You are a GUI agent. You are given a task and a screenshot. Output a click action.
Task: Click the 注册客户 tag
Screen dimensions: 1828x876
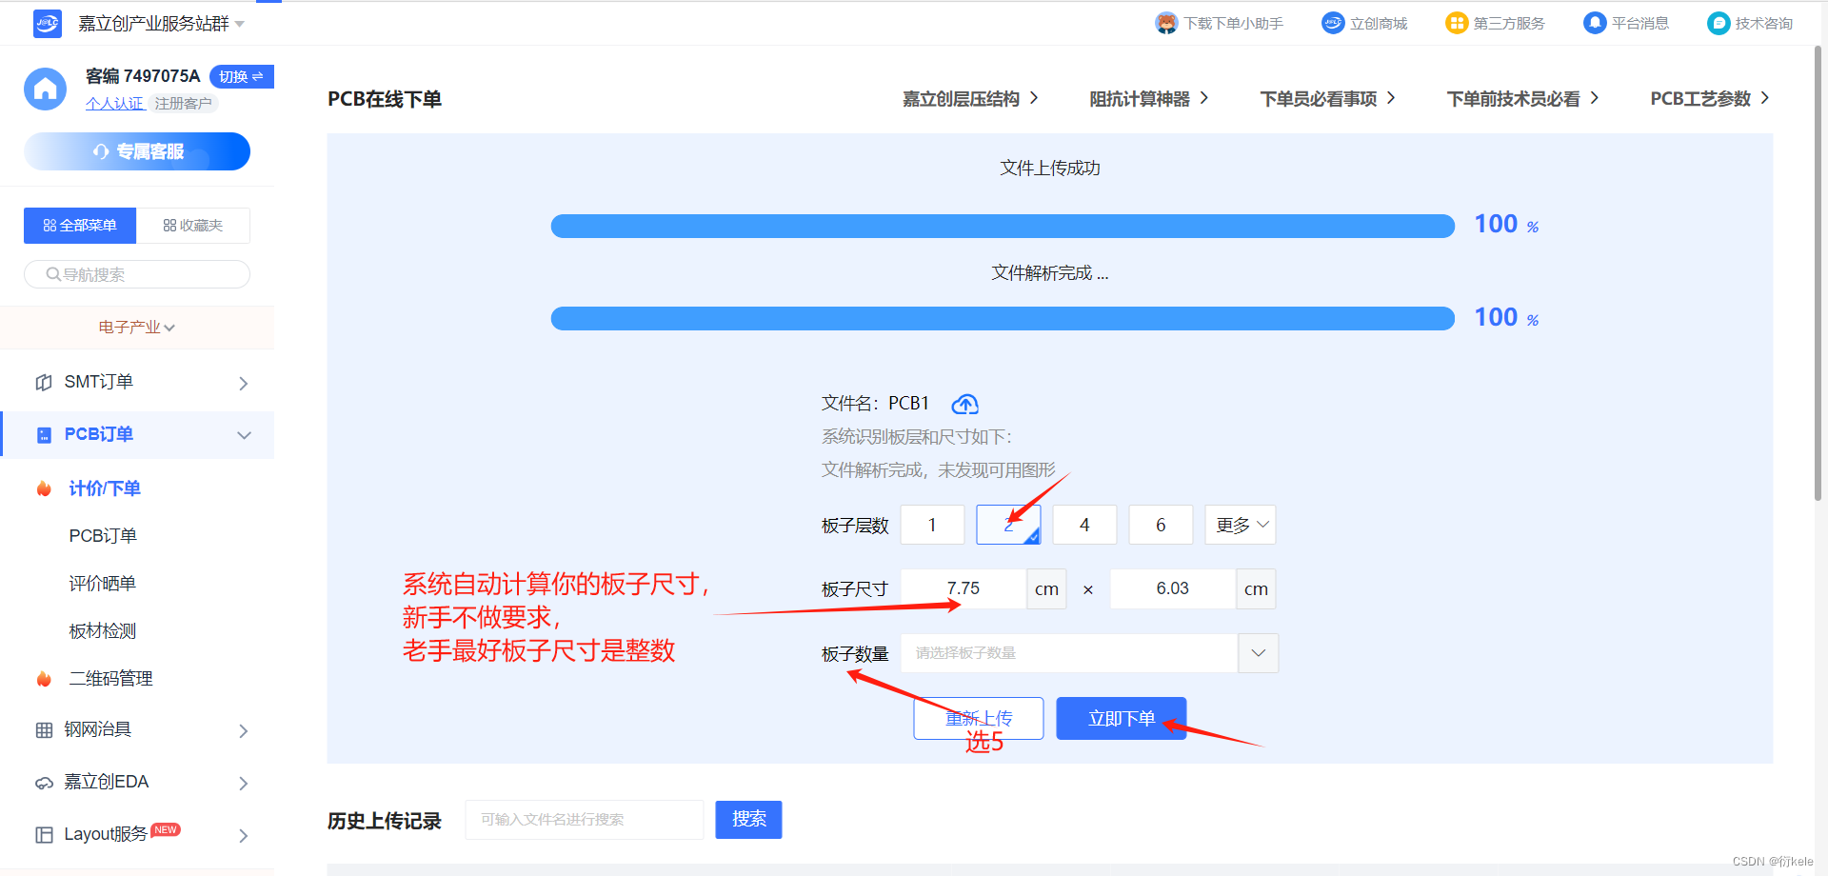pyautogui.click(x=184, y=103)
